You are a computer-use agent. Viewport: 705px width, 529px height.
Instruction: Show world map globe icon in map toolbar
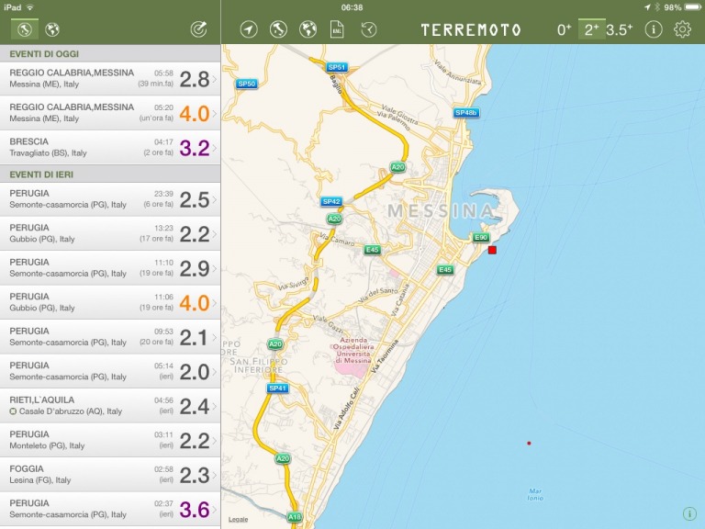click(x=308, y=29)
